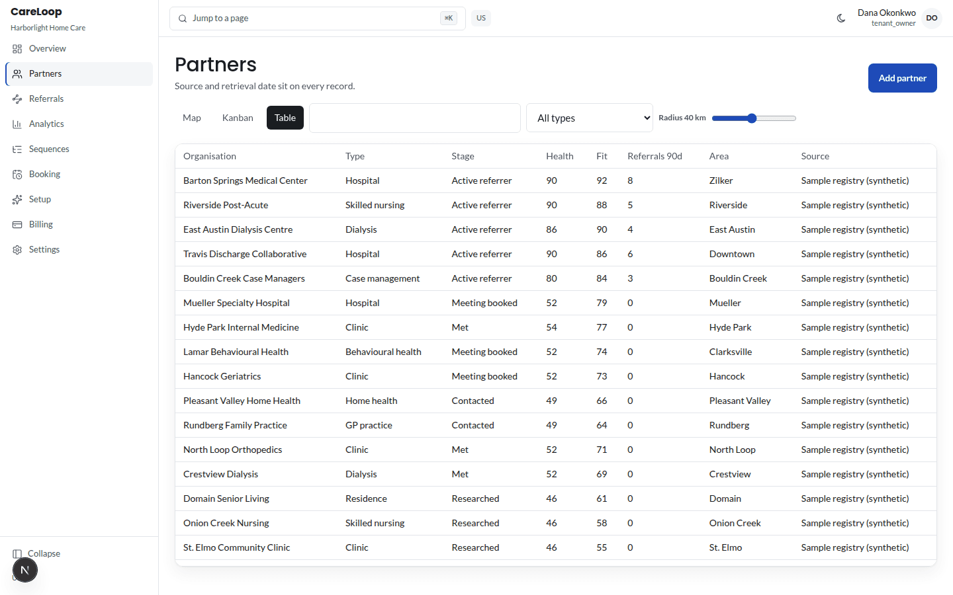Open Barton Springs Medical Center row
The width and height of the screenshot is (953, 595).
pyautogui.click(x=556, y=181)
